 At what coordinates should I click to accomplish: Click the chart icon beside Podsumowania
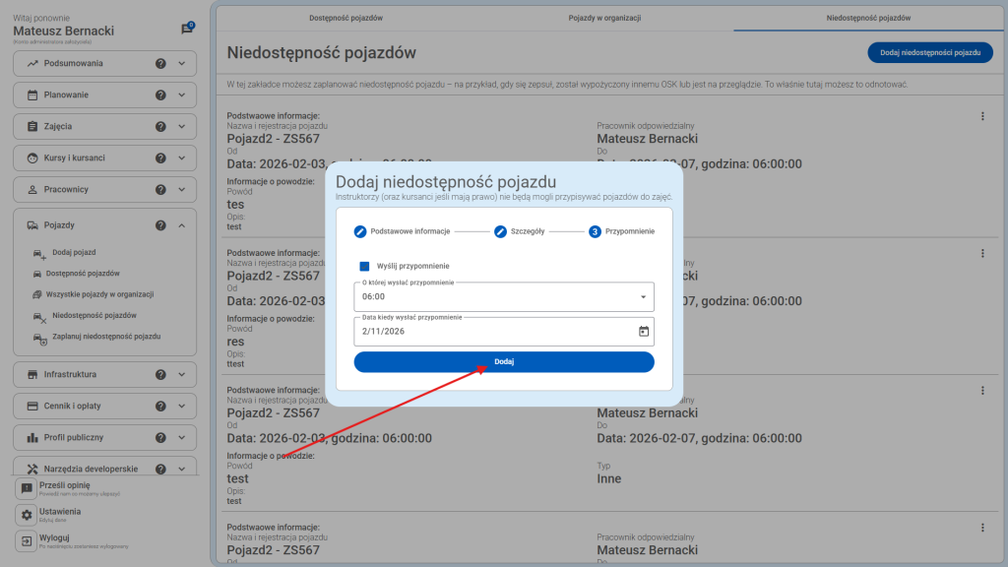[34, 63]
